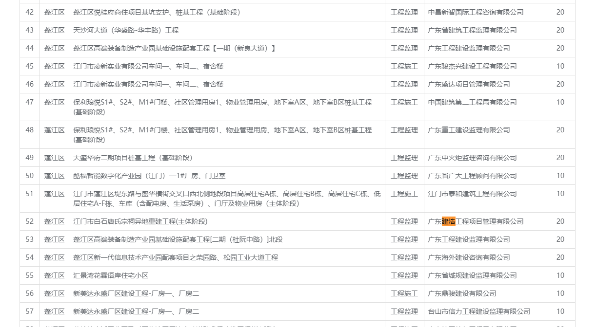This screenshot has width=616, height=327.
Task: Select company 江门市泰和建筑工程有限公司
Action: 472,194
